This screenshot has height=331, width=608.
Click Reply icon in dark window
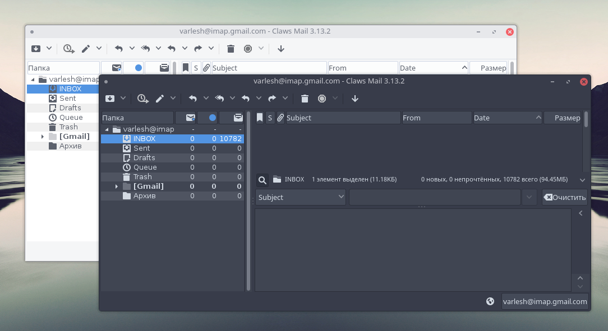193,99
